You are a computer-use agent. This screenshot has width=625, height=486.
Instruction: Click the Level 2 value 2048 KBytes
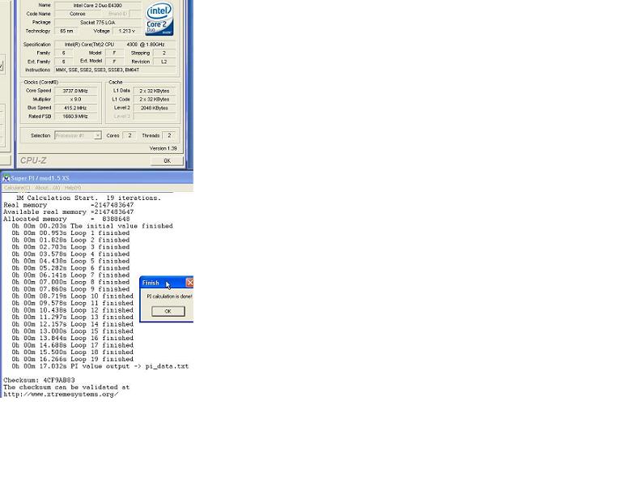point(155,108)
